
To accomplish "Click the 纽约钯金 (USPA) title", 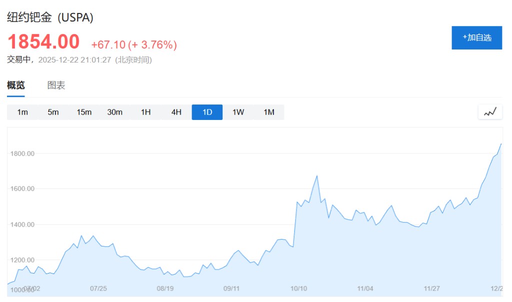I will (x=50, y=17).
